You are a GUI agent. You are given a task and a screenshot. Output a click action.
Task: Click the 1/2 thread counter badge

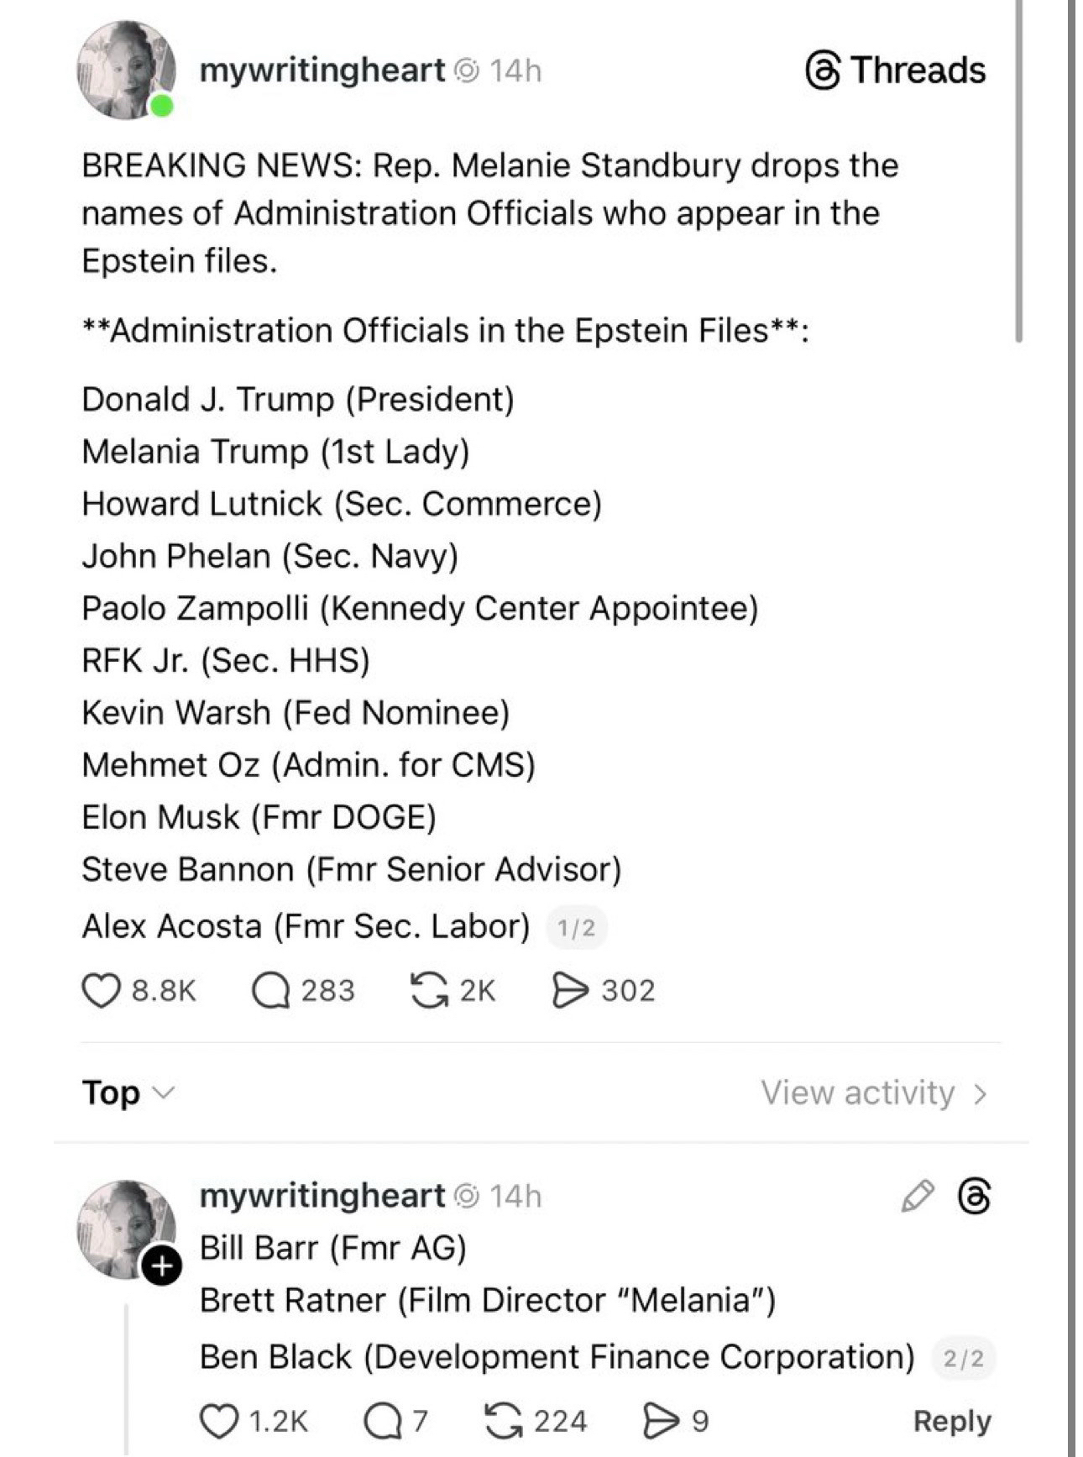[x=577, y=928]
